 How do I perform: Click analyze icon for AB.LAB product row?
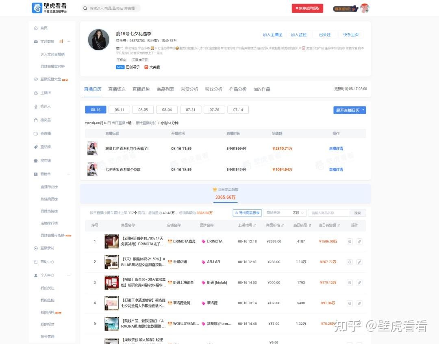pos(350,262)
